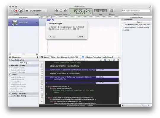Go to previous zombie event arrow

coord(50,36)
